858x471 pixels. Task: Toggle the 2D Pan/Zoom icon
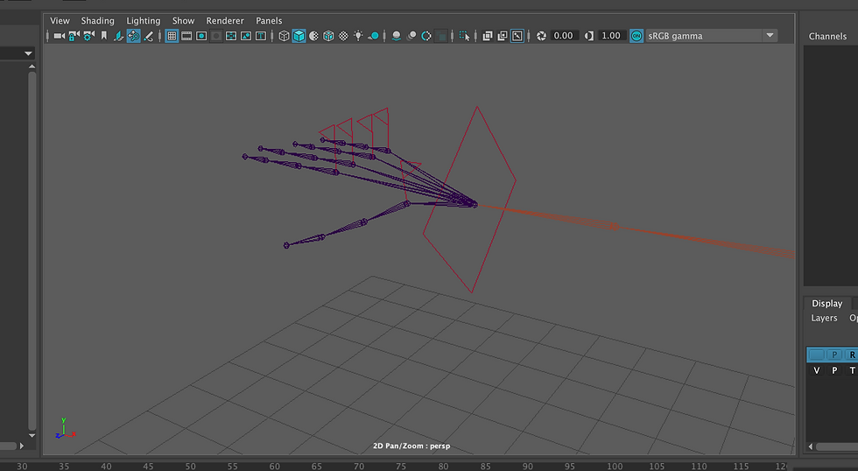pos(133,36)
